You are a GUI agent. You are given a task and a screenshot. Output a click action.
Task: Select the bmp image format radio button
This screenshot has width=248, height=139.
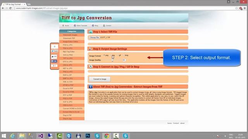[124, 55]
